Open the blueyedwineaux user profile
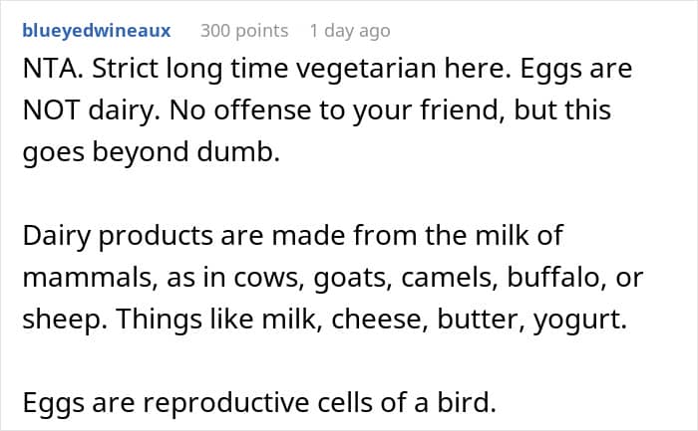 [x=96, y=31]
